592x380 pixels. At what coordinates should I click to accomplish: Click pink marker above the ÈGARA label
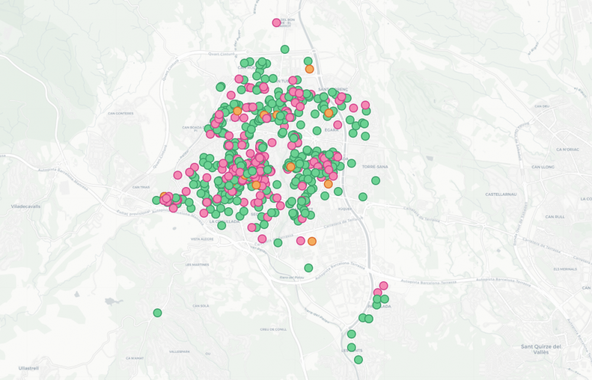point(337,125)
